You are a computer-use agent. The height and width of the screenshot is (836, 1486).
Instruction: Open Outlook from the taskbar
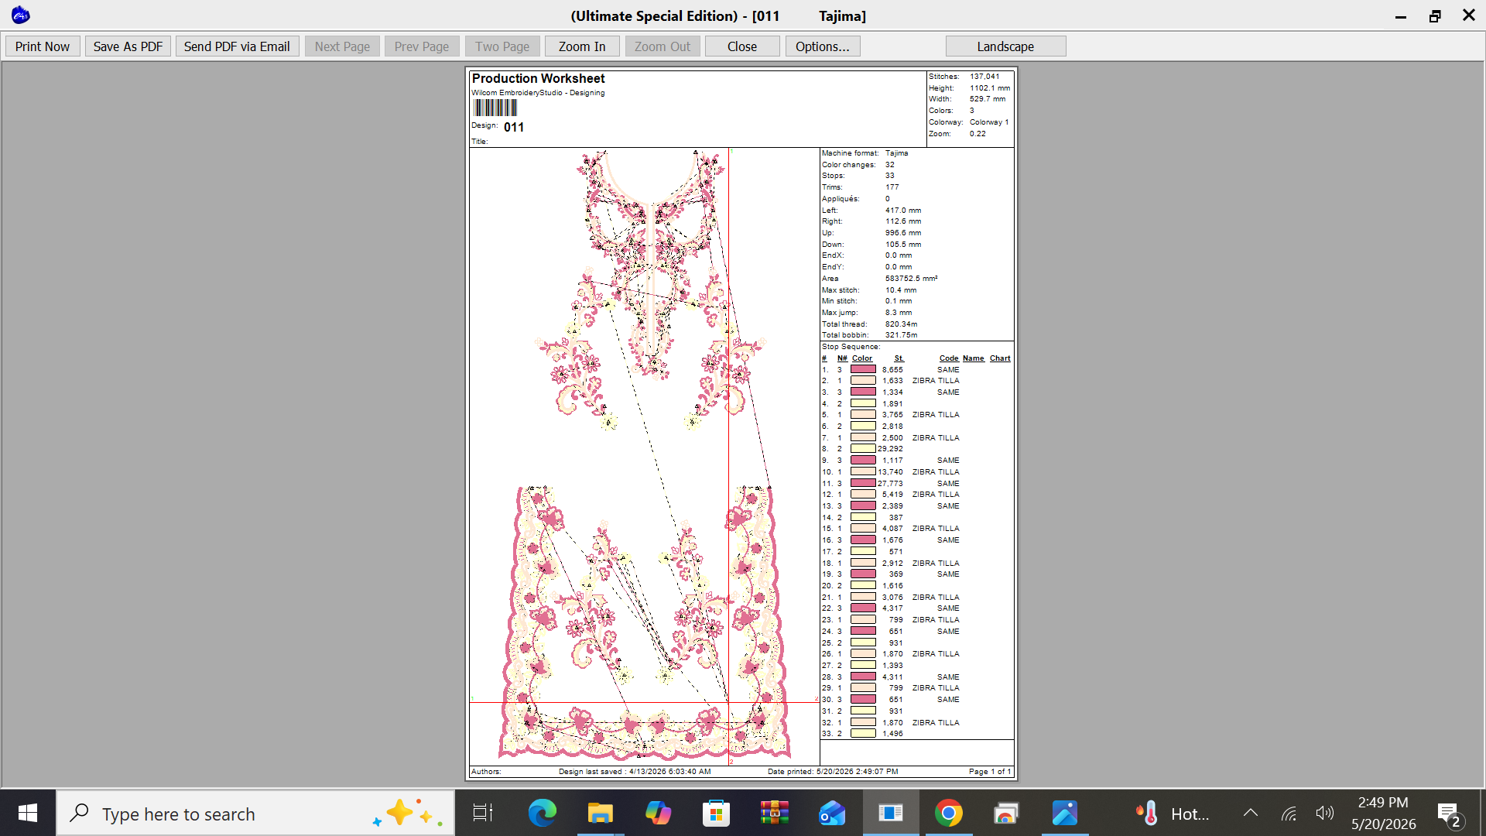pyautogui.click(x=832, y=813)
